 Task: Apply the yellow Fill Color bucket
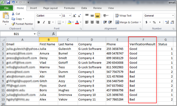[69, 22]
